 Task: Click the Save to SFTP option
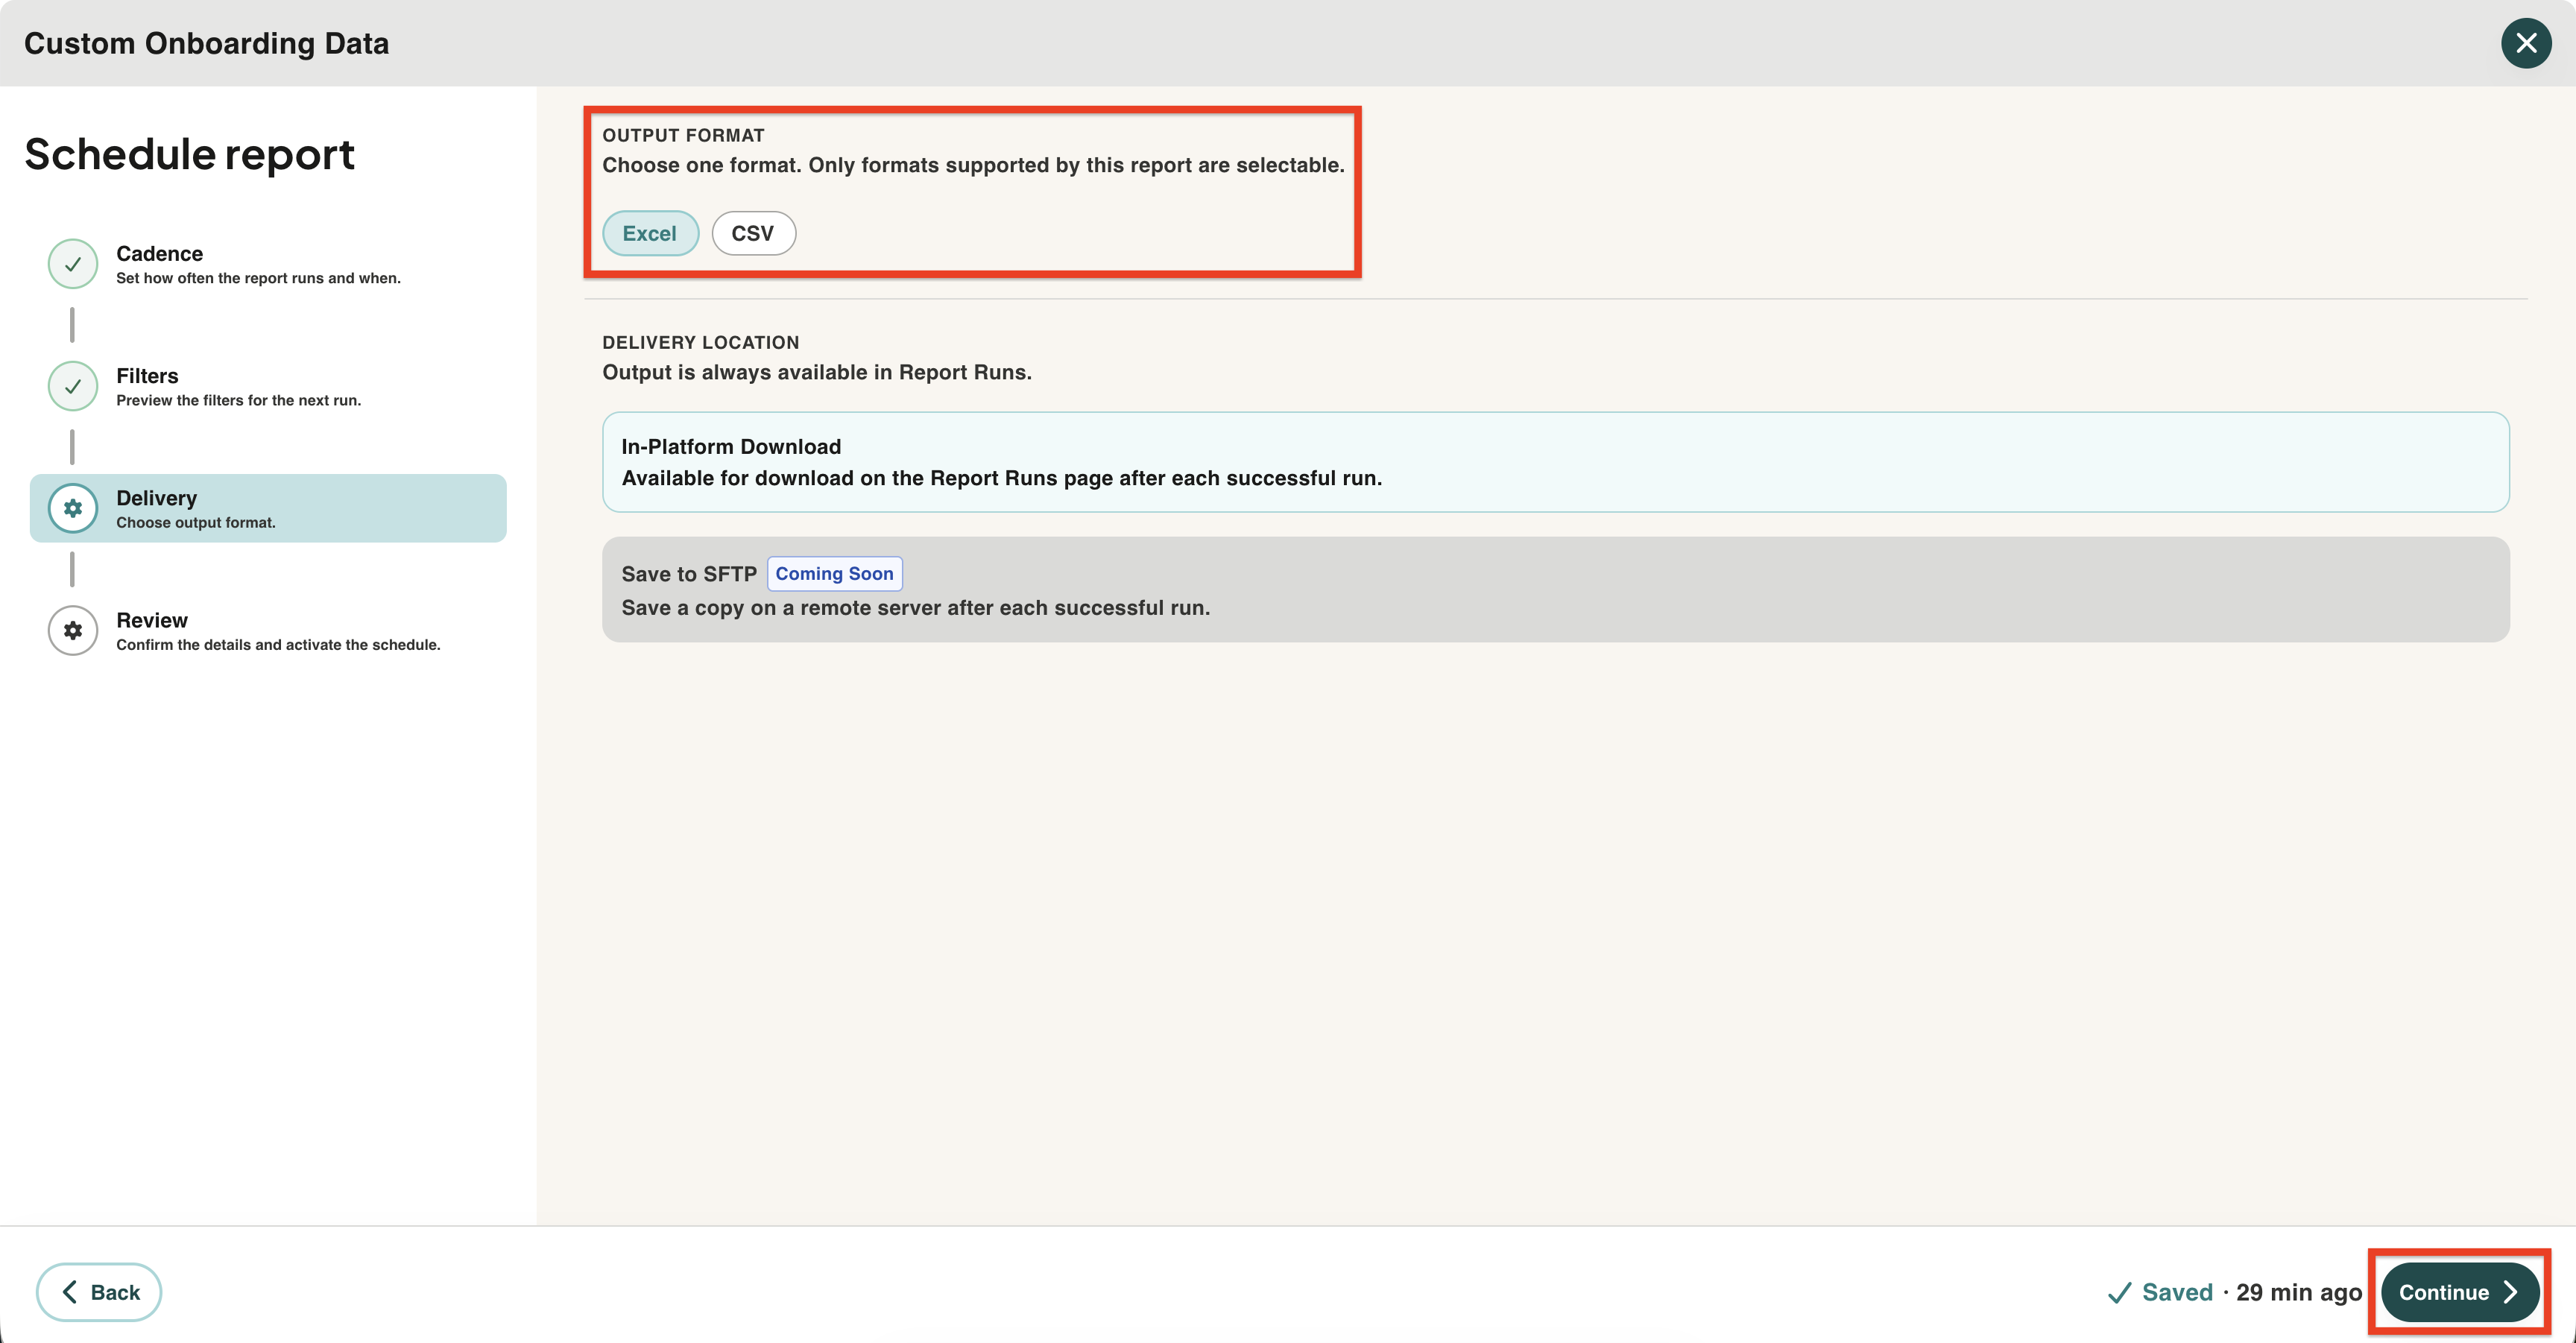pos(1555,589)
